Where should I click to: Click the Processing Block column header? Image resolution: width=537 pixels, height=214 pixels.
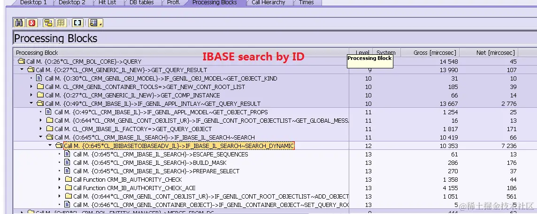coord(181,52)
